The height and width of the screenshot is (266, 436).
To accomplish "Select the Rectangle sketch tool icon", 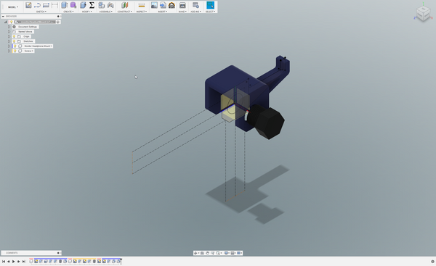I will click(46, 5).
